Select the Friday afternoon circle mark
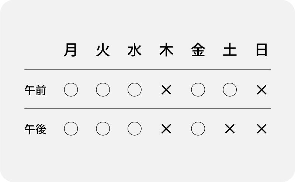Screen dimensions: 295x182 pos(198,129)
